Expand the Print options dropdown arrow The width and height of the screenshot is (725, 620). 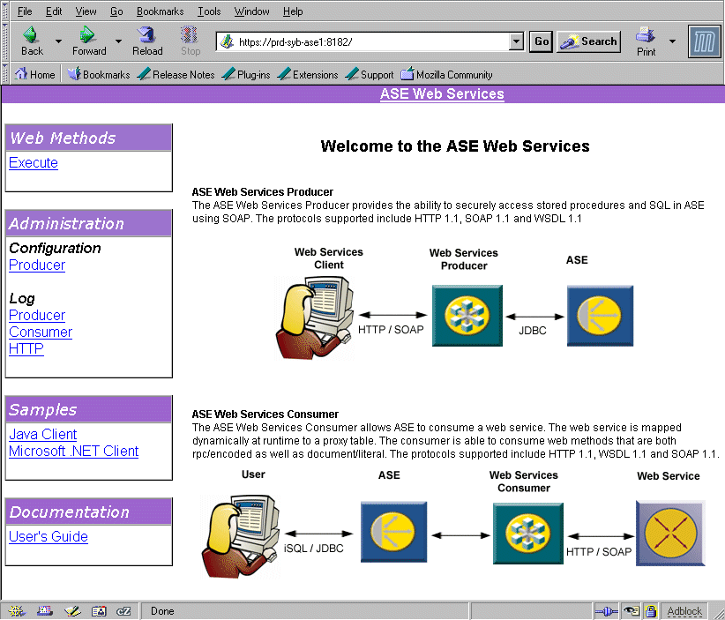point(672,41)
